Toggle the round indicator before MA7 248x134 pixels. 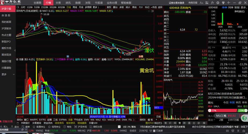click(x=41, y=11)
